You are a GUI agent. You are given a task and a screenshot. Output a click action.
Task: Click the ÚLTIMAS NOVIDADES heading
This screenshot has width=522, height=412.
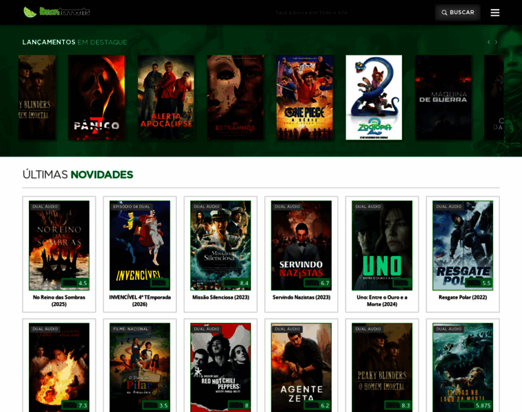tap(78, 174)
